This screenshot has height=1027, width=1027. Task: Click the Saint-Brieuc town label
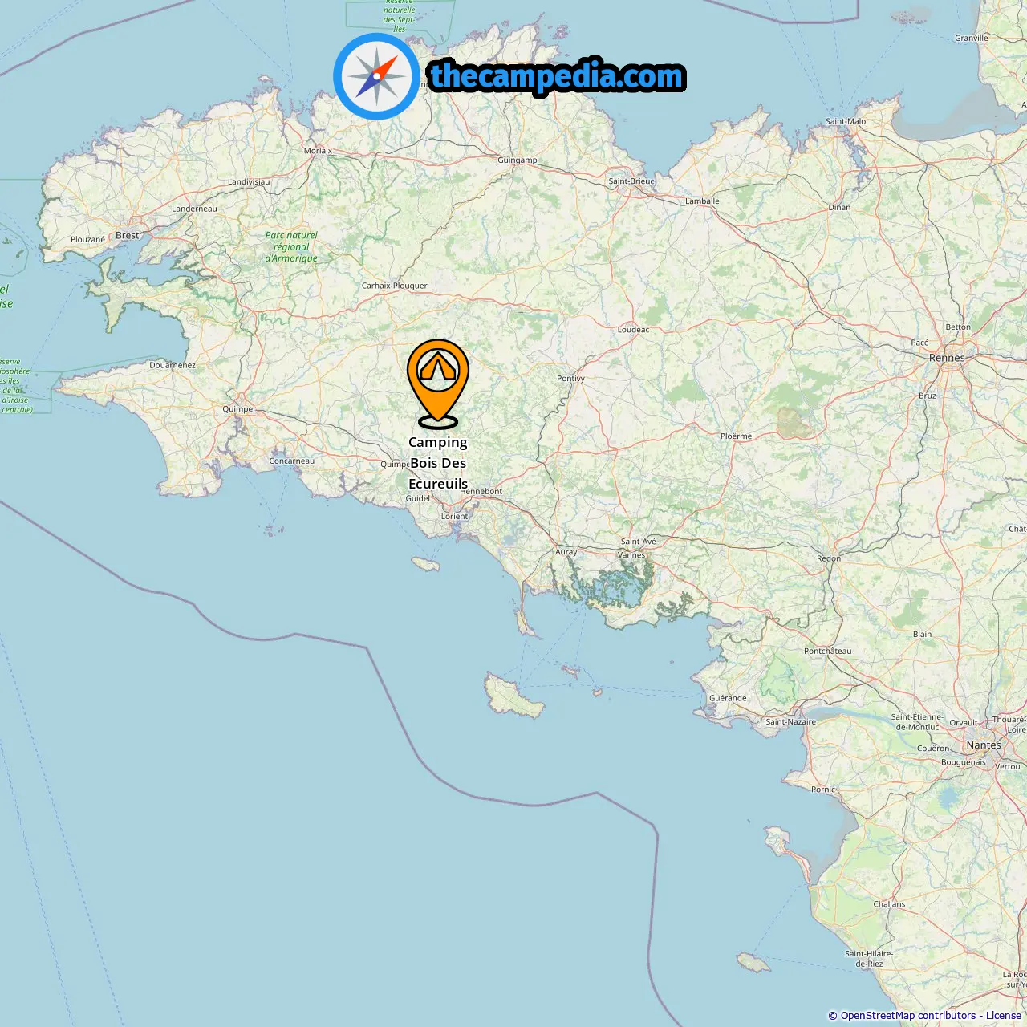click(x=631, y=181)
